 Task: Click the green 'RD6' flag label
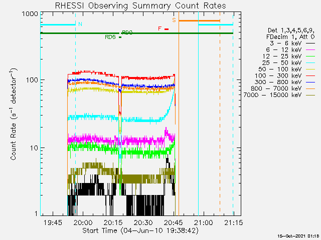(110, 37)
